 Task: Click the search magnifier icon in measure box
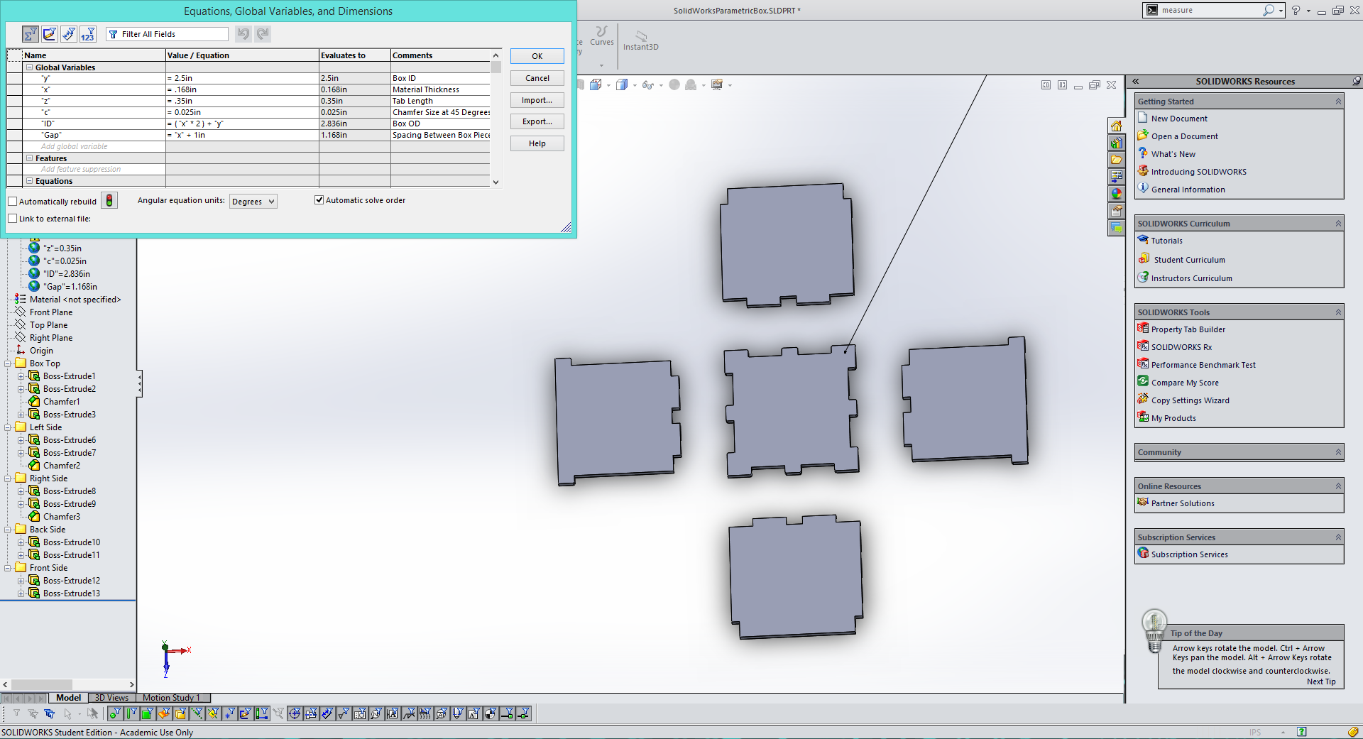coord(1269,10)
